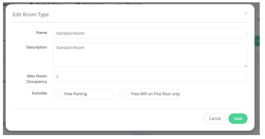Save the room type changes
Screen dimensions: 265x139
click(238, 119)
